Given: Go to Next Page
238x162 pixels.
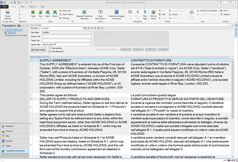Looking at the screenshot, I should 145,15.
